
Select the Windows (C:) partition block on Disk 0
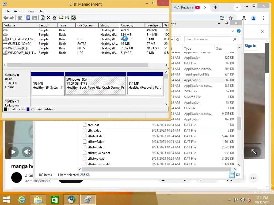[x=95, y=84]
